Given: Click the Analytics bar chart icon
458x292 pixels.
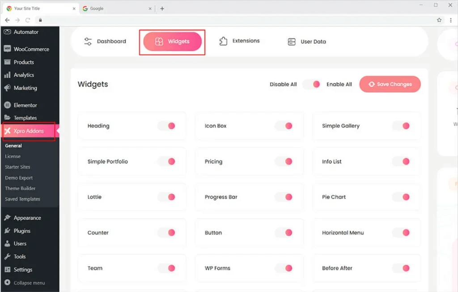Looking at the screenshot, I should click(x=7, y=75).
